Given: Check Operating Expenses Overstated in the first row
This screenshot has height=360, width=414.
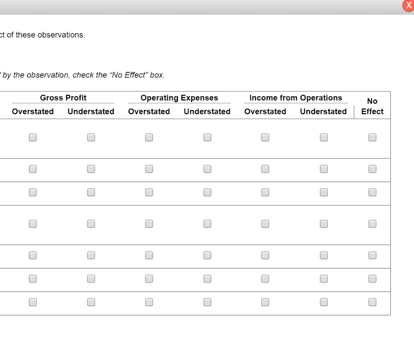Looking at the screenshot, I should (149, 137).
